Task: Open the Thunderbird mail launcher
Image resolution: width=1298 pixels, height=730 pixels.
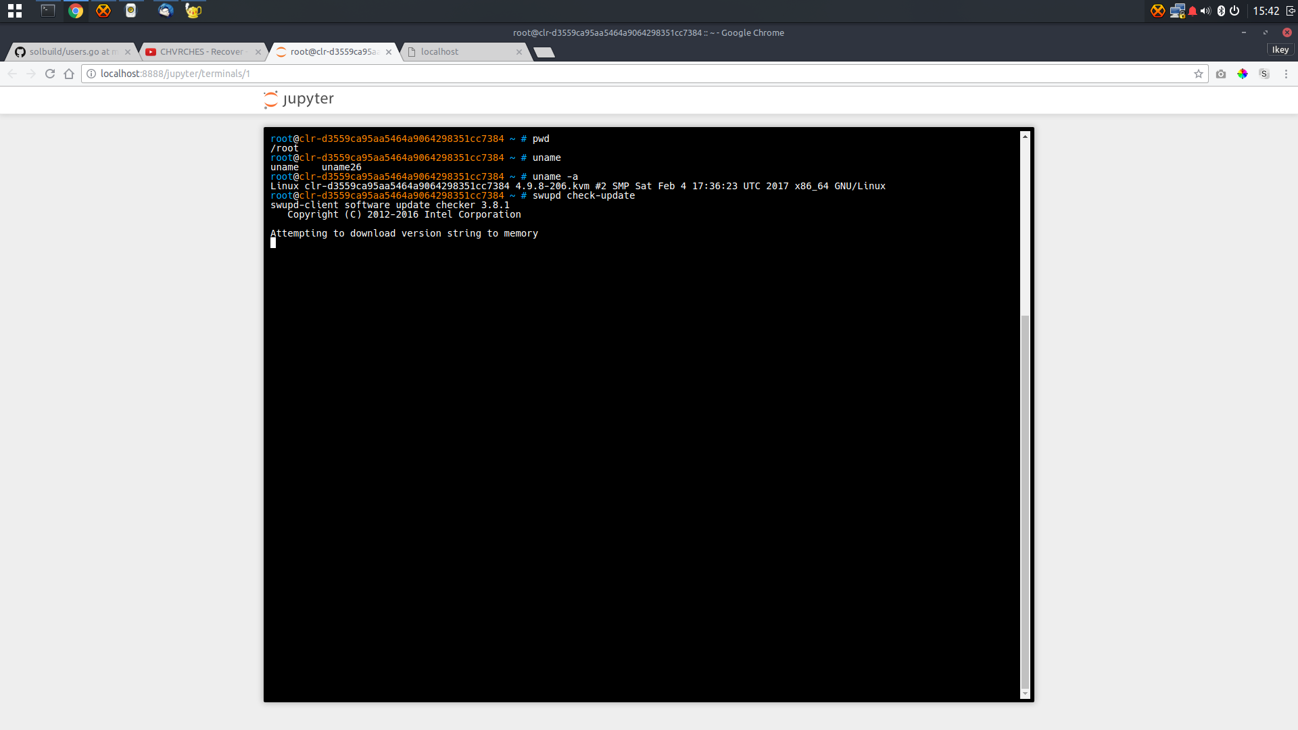Action: (x=165, y=11)
